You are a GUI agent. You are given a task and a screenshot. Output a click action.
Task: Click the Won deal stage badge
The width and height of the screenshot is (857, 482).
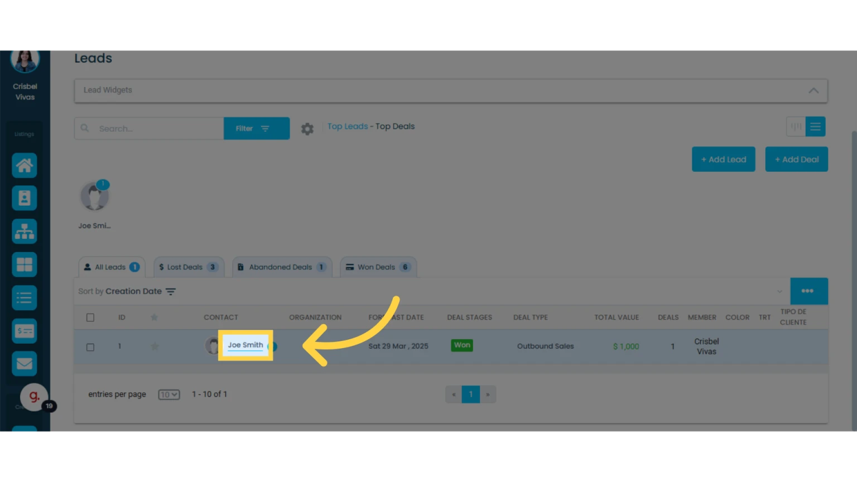462,345
